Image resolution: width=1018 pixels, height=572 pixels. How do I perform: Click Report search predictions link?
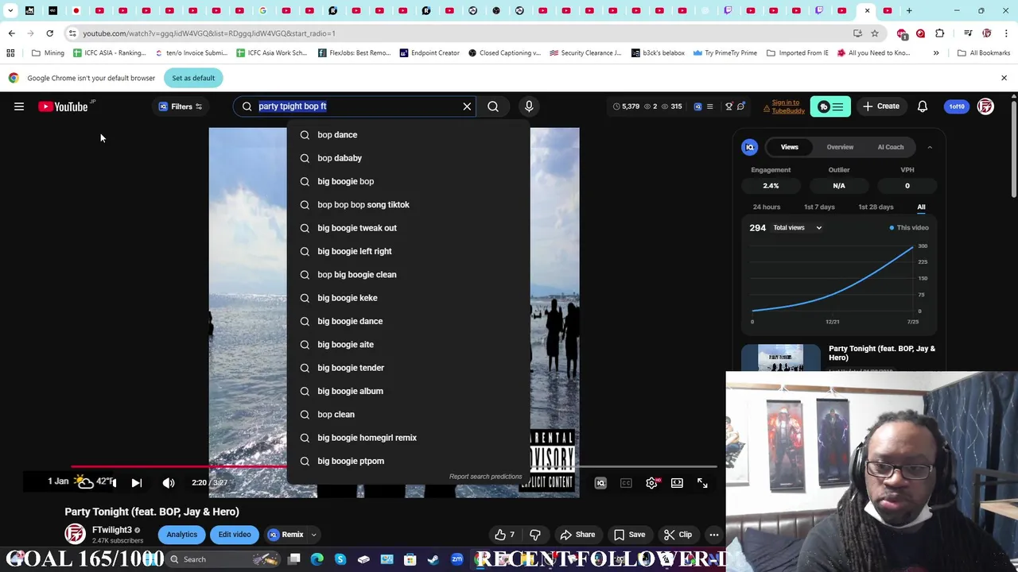[485, 477]
